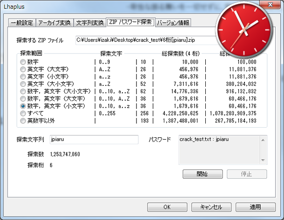This screenshot has height=220, width=284.
Task: Click password box scroll down arrow
Action: point(263,160)
